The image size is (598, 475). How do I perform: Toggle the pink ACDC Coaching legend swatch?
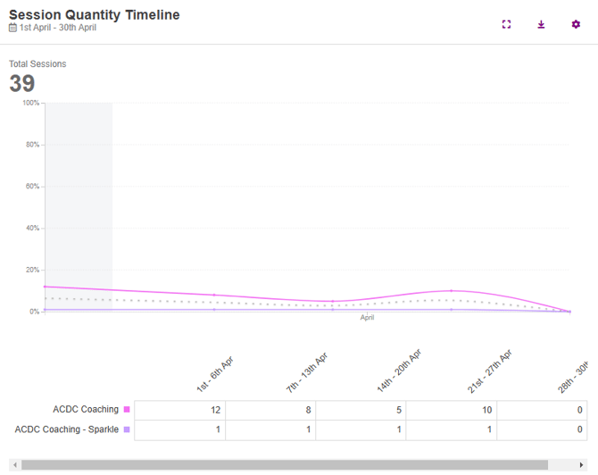coord(127,410)
